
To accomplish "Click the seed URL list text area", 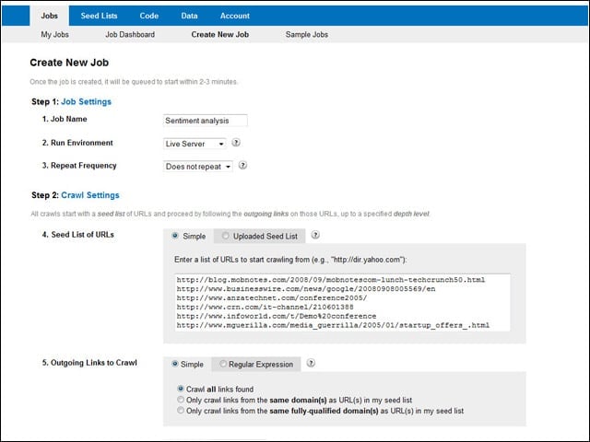I will point(342,303).
